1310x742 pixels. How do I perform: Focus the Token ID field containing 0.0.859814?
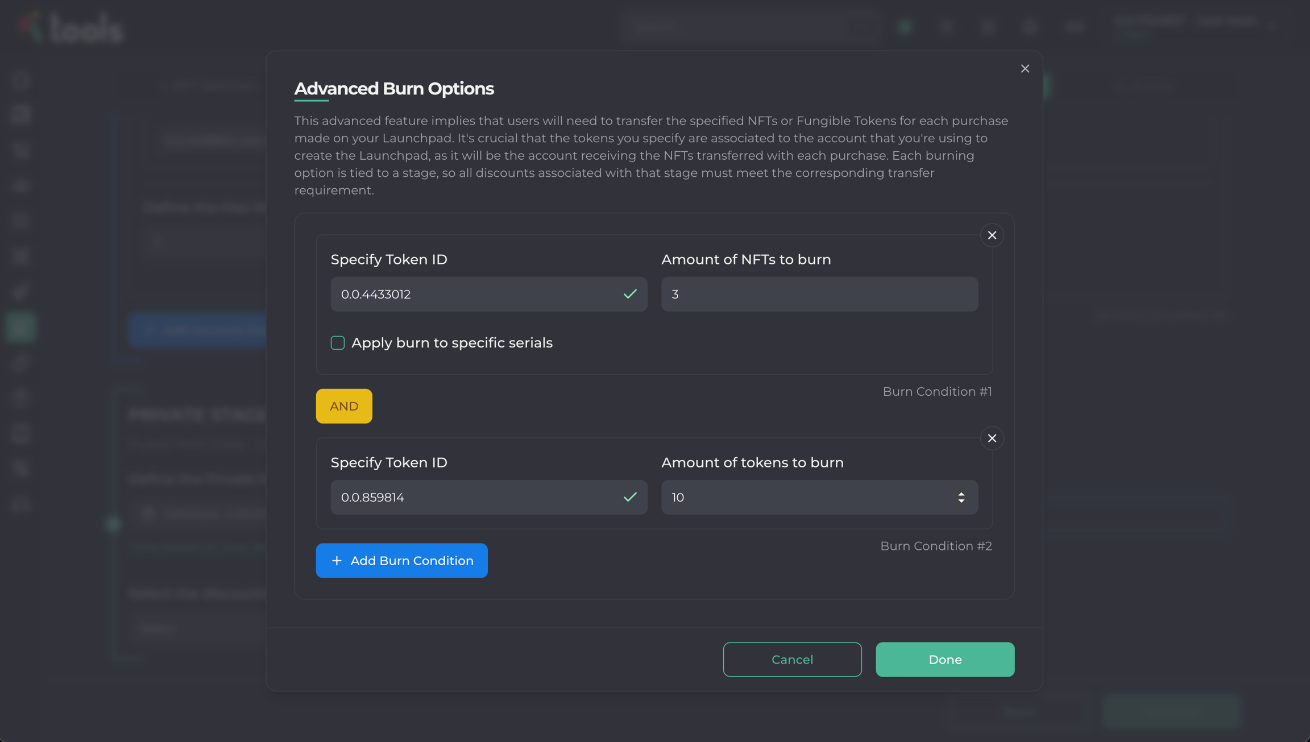click(472, 497)
